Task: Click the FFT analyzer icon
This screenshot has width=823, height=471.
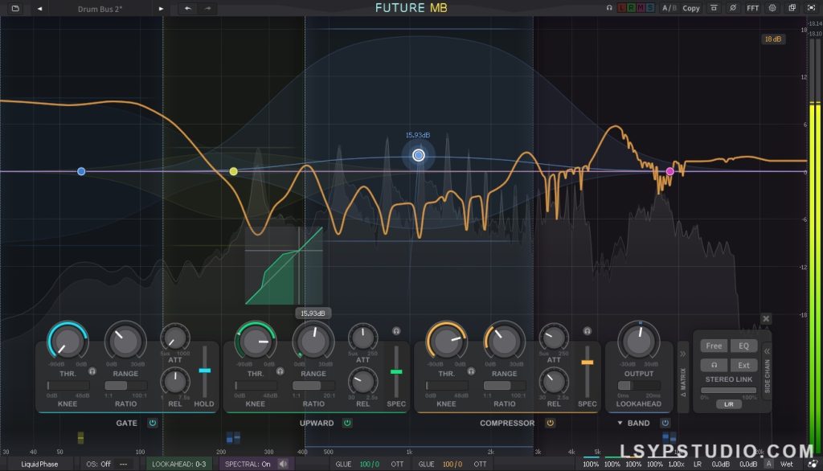Action: (752, 8)
